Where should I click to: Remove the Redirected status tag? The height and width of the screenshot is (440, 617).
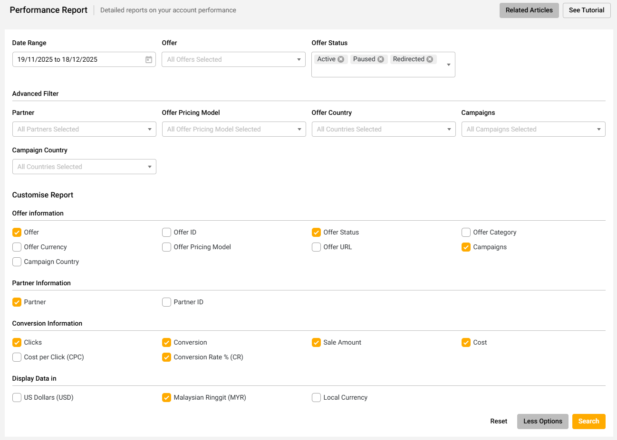pos(430,59)
